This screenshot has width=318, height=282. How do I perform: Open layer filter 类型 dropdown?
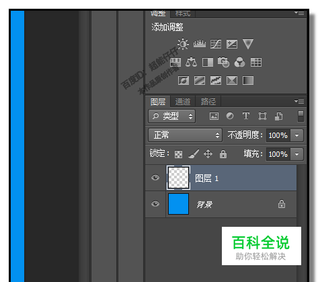tap(171, 116)
